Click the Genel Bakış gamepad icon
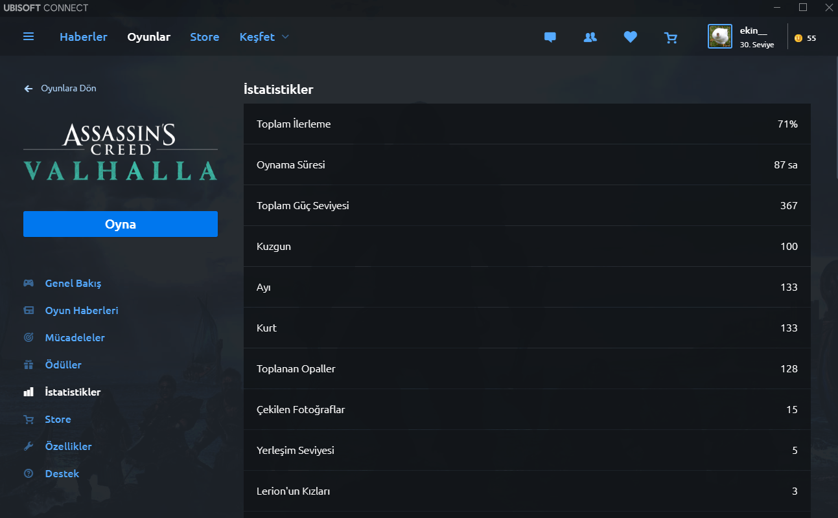Image resolution: width=838 pixels, height=518 pixels. 29,284
